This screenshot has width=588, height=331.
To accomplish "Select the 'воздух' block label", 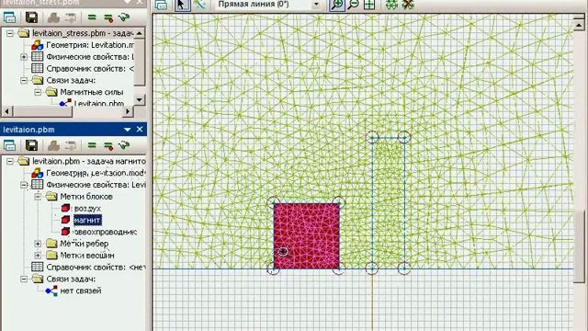I will point(87,209).
